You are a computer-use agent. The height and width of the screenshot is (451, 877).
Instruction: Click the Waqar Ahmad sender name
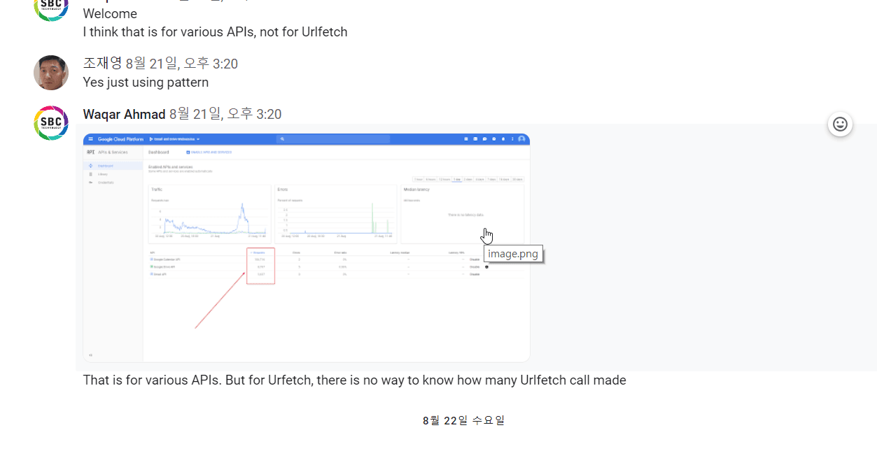pos(124,115)
